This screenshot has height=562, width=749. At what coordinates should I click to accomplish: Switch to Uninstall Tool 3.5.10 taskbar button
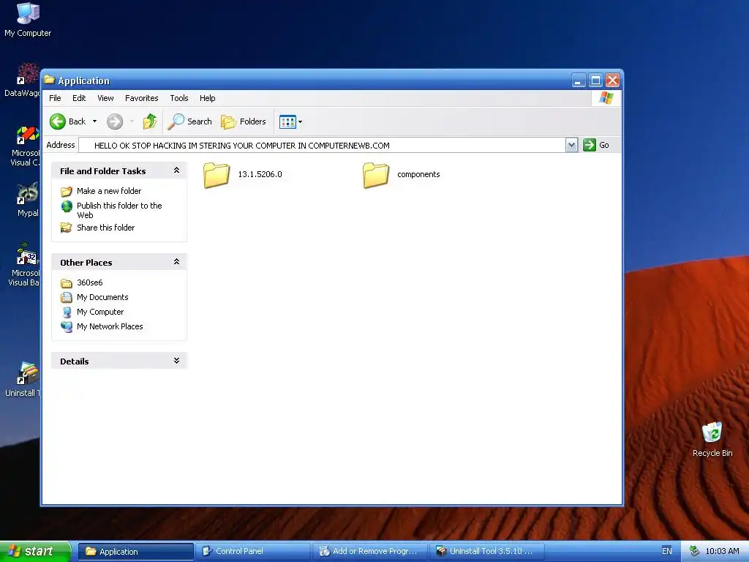tap(487, 552)
